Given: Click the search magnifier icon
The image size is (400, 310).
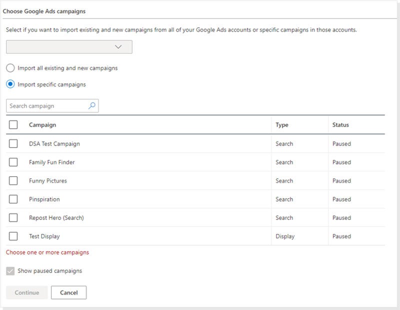Looking at the screenshot, I should 91,105.
